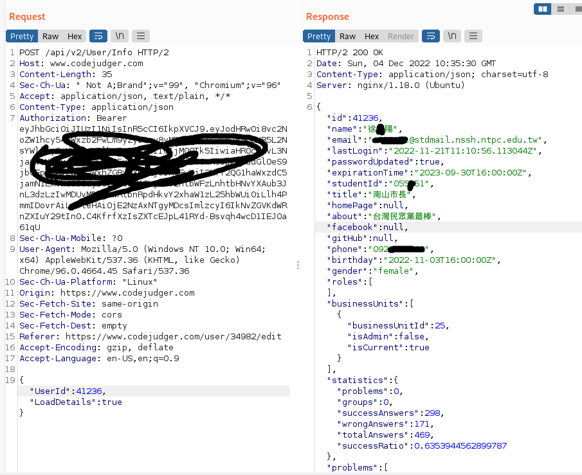582x475 pixels.
Task: Click the Referer header with user/34982/edit
Action: (150, 337)
